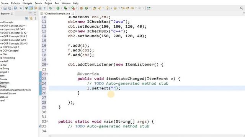Viewport: 245px width, 137px height.
Task: Click the Open Type icon
Action: point(95,8)
